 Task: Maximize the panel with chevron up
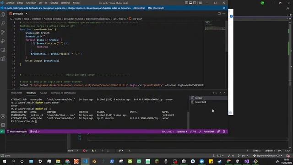221,93
